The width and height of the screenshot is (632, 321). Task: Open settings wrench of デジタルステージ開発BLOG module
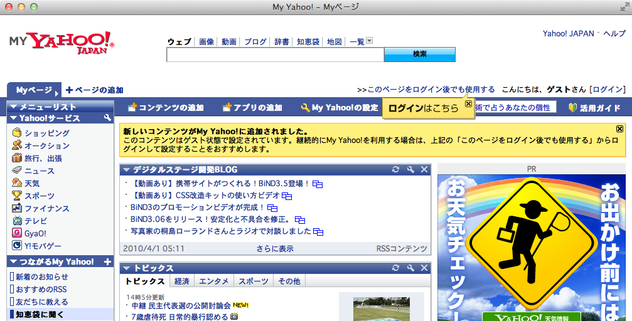tap(410, 169)
